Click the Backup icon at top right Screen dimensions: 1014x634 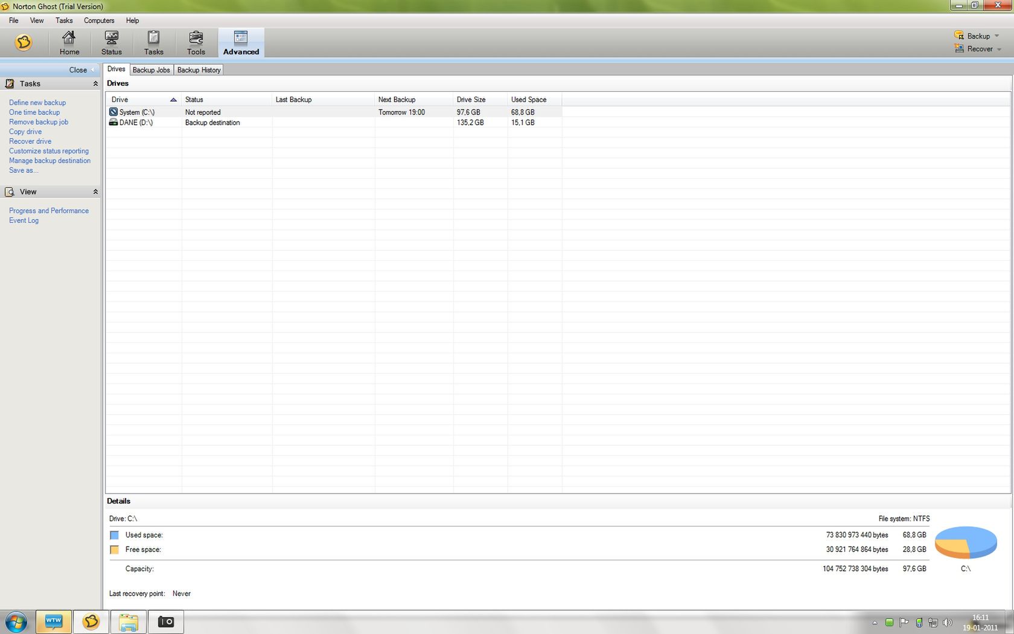pyautogui.click(x=959, y=36)
